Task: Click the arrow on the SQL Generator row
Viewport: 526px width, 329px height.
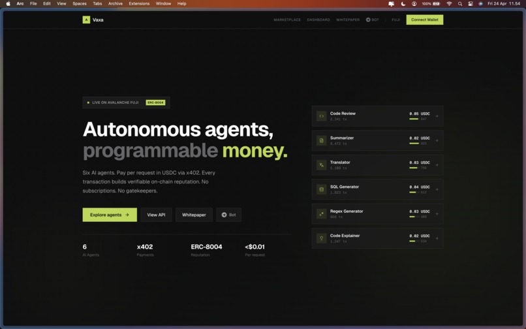Action: coord(437,189)
